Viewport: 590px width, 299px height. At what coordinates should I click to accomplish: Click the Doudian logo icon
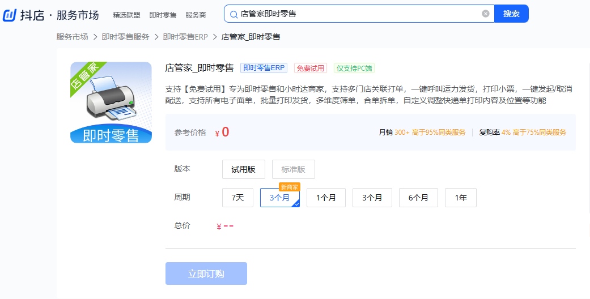(x=10, y=15)
